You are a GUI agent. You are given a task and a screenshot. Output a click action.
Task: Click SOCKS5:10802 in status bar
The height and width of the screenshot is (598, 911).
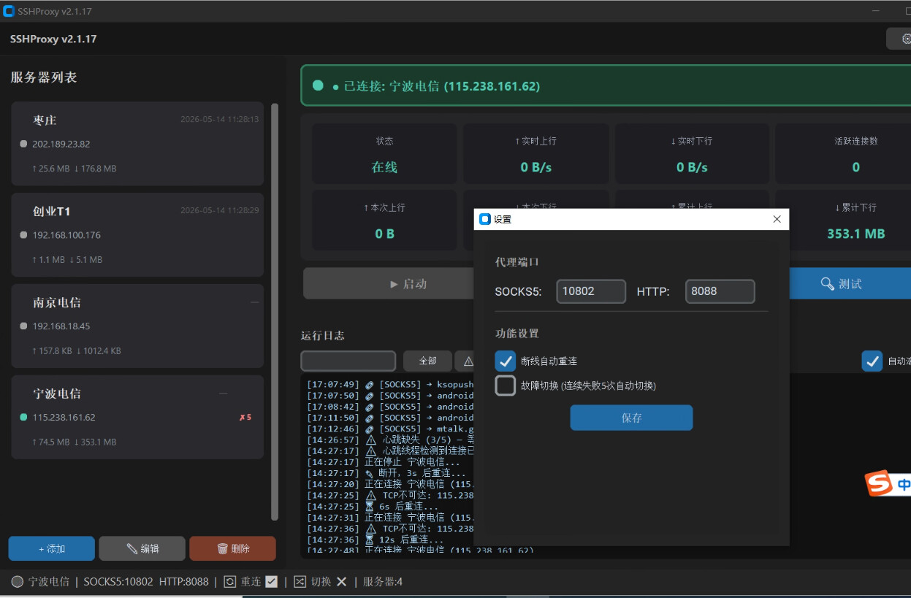click(x=118, y=582)
